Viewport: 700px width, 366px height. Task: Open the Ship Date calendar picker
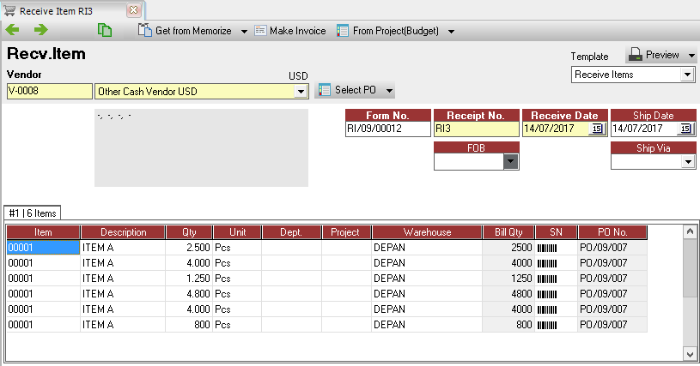[x=685, y=129]
